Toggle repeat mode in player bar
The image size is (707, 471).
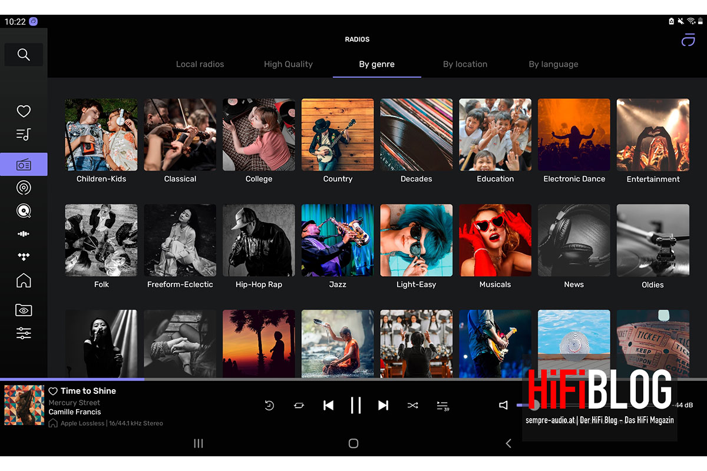[299, 405]
